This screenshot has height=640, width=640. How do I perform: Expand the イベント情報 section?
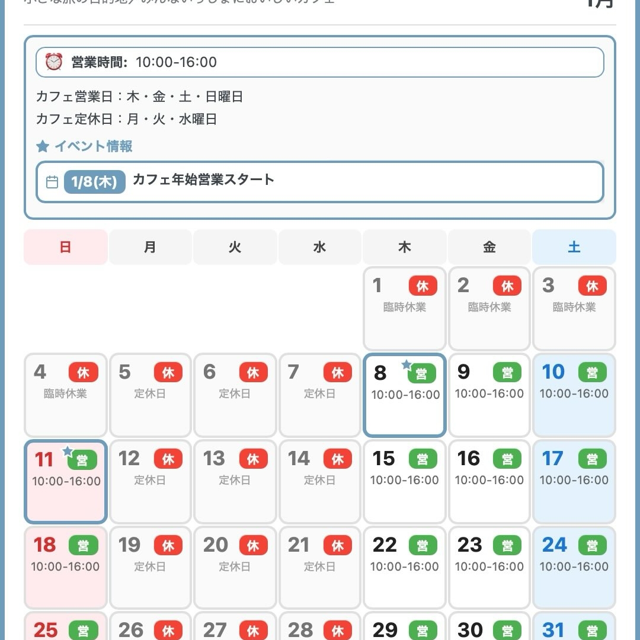click(83, 147)
